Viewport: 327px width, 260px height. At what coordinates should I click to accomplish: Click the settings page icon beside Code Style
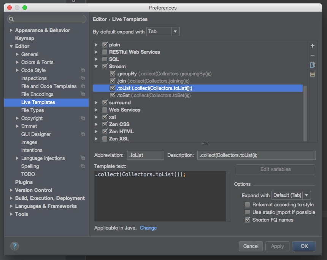coord(82,70)
